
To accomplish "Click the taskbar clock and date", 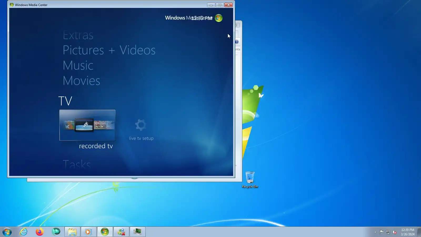I will 408,232.
